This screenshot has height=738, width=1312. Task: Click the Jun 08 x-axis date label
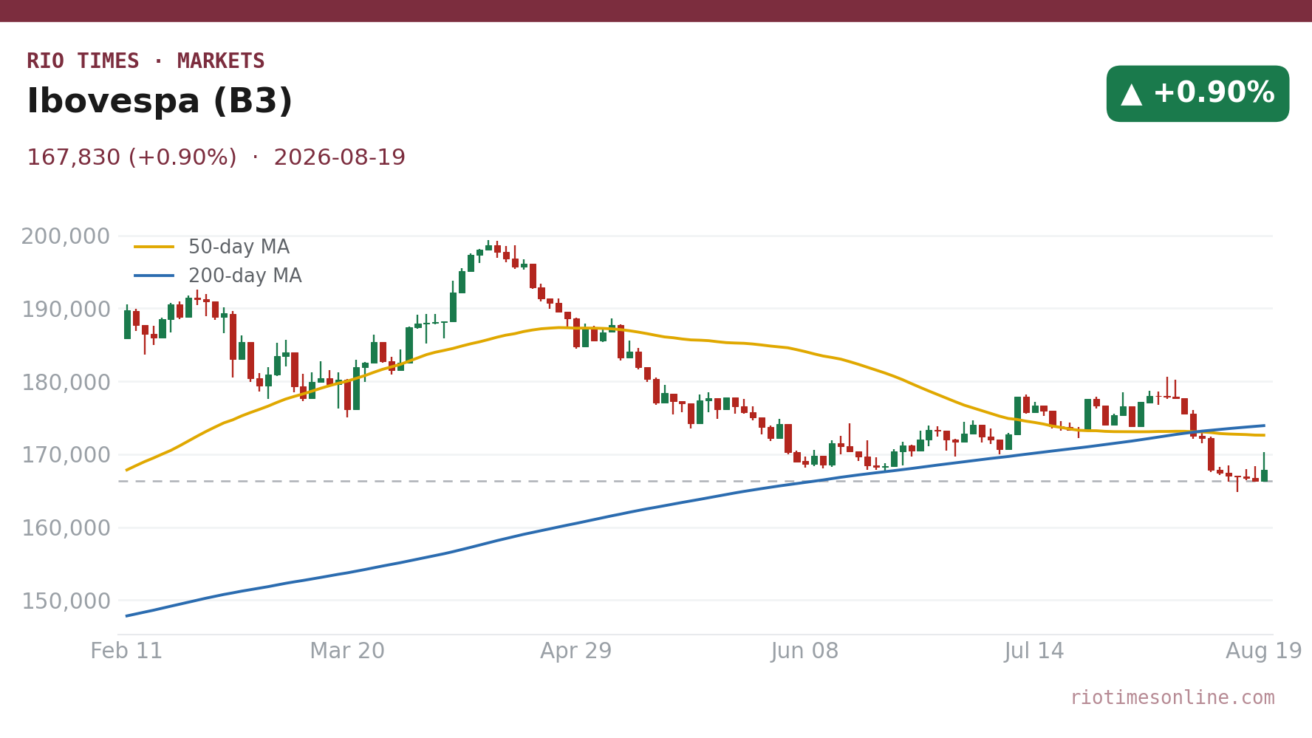(805, 652)
